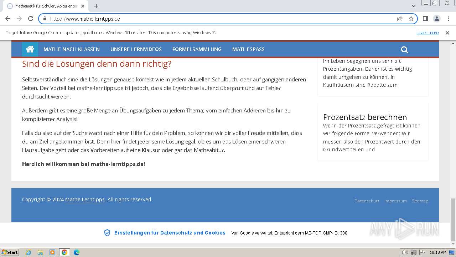Image resolution: width=456 pixels, height=257 pixels.
Task: Launch Windows Media Player from the taskbar
Action: 52,252
